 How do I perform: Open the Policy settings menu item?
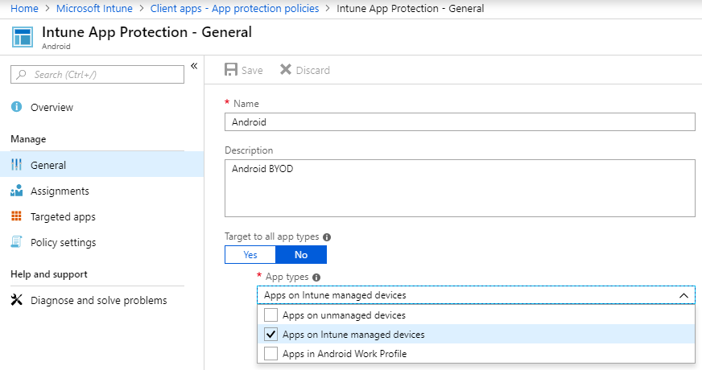63,242
